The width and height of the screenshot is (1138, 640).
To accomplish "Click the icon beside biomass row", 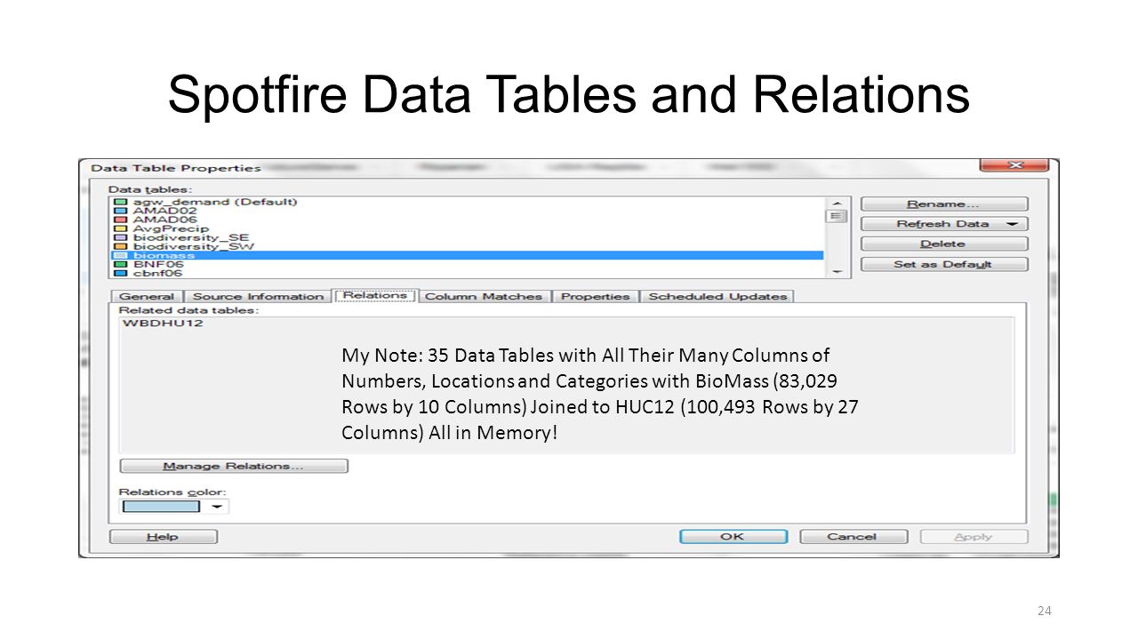I will pyautogui.click(x=120, y=255).
